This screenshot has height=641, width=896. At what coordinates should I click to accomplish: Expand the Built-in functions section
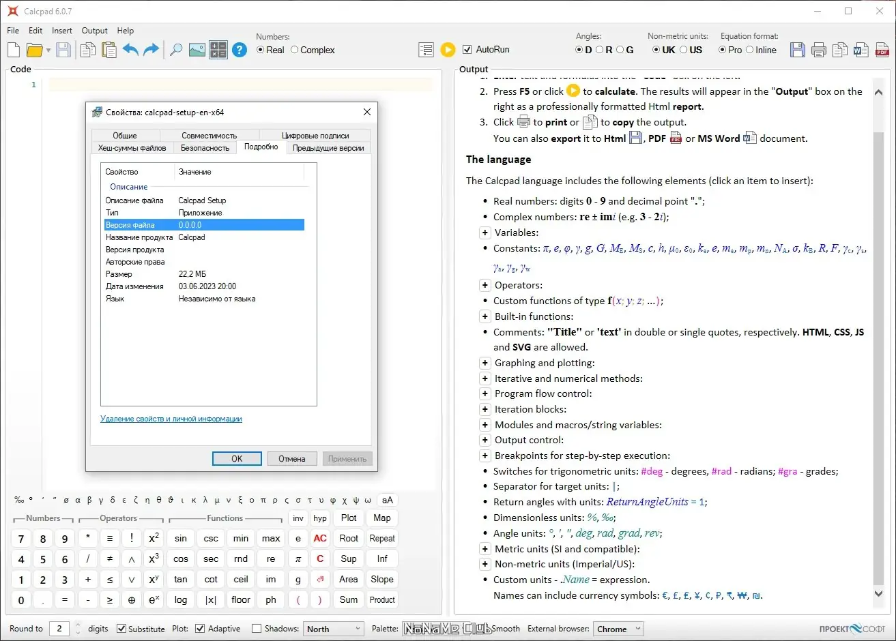(485, 316)
